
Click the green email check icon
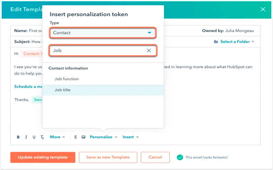click(x=180, y=157)
